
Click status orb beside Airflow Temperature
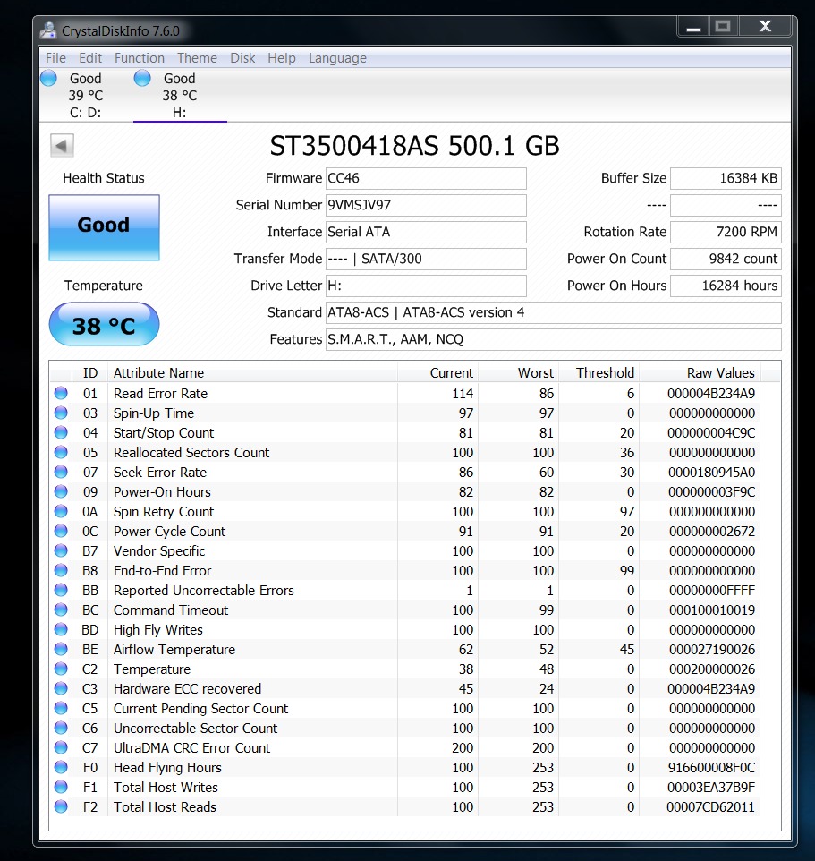pyautogui.click(x=61, y=650)
